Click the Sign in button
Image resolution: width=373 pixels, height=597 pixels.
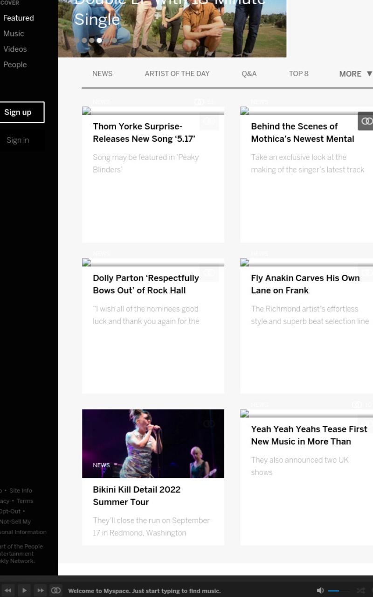pos(21,140)
